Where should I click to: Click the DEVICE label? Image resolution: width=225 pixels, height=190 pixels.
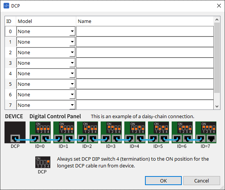(x=14, y=116)
